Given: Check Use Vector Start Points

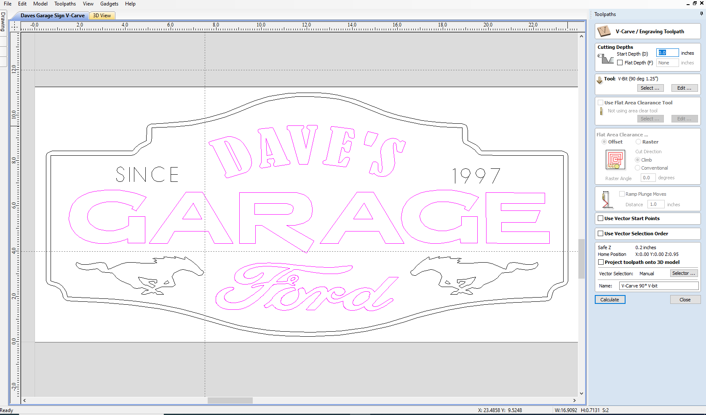Looking at the screenshot, I should click(601, 218).
